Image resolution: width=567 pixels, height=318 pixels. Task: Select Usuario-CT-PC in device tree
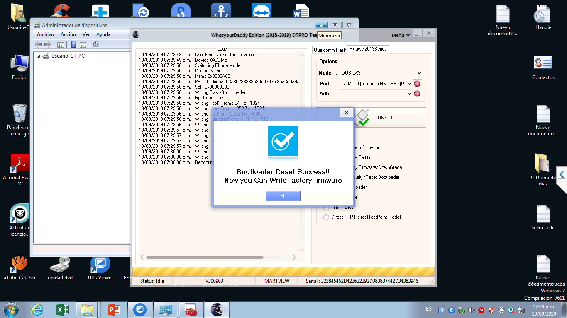point(68,56)
